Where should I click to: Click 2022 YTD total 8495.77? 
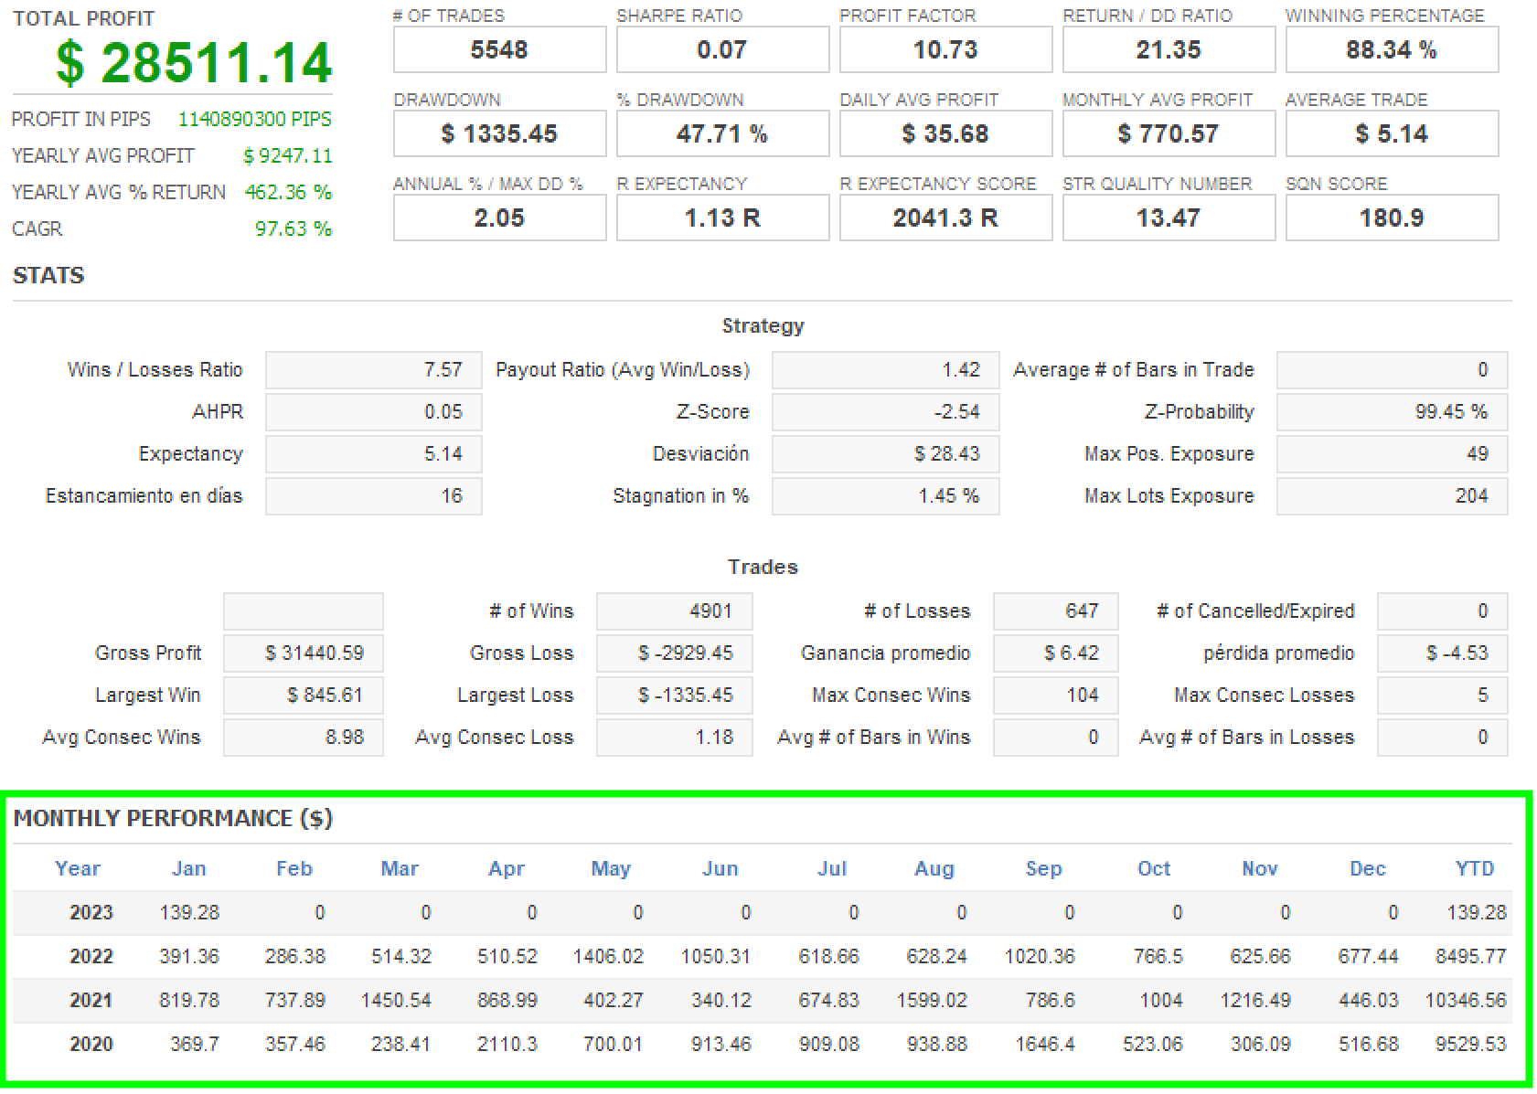pyautogui.click(x=1471, y=957)
